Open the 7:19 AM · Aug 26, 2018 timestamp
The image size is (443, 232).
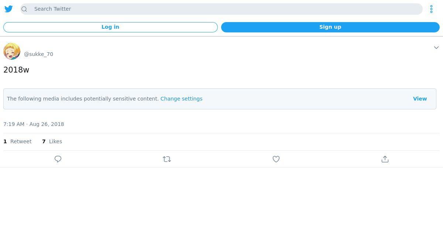click(x=34, y=124)
